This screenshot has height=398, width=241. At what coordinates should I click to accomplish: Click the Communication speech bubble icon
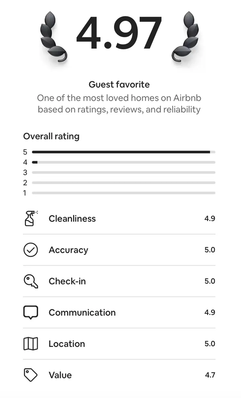click(x=31, y=312)
